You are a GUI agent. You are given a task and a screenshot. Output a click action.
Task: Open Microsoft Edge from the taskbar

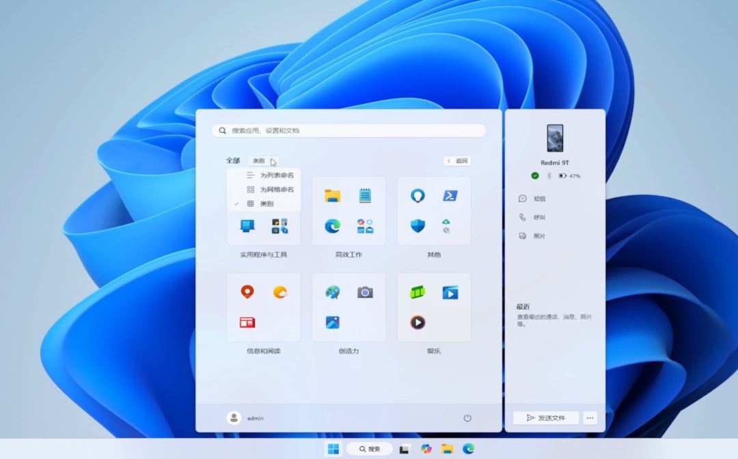(x=468, y=449)
